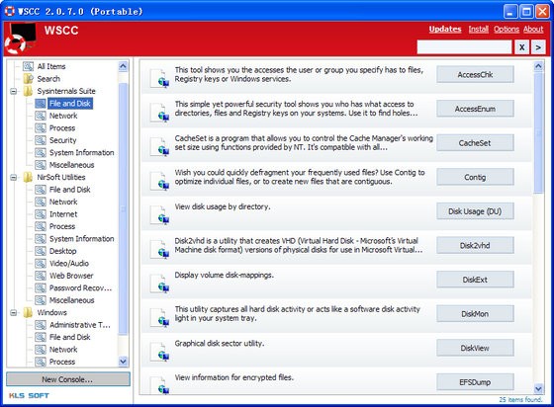The image size is (554, 407).
Task: Click icon beside Video/Audio tree item
Action: pyautogui.click(x=41, y=264)
